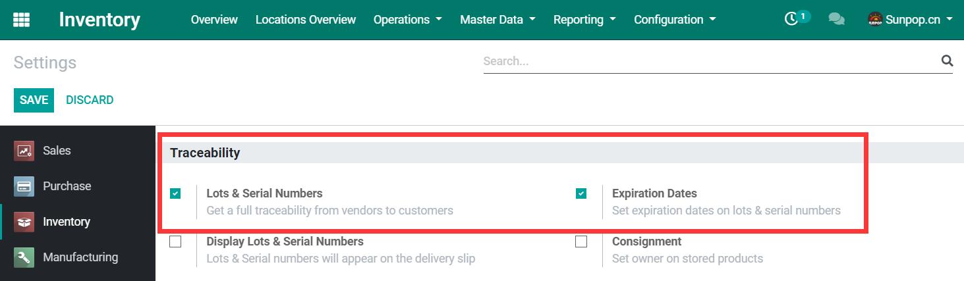The image size is (964, 281).
Task: Uncheck the Expiration Dates checkbox
Action: point(581,193)
